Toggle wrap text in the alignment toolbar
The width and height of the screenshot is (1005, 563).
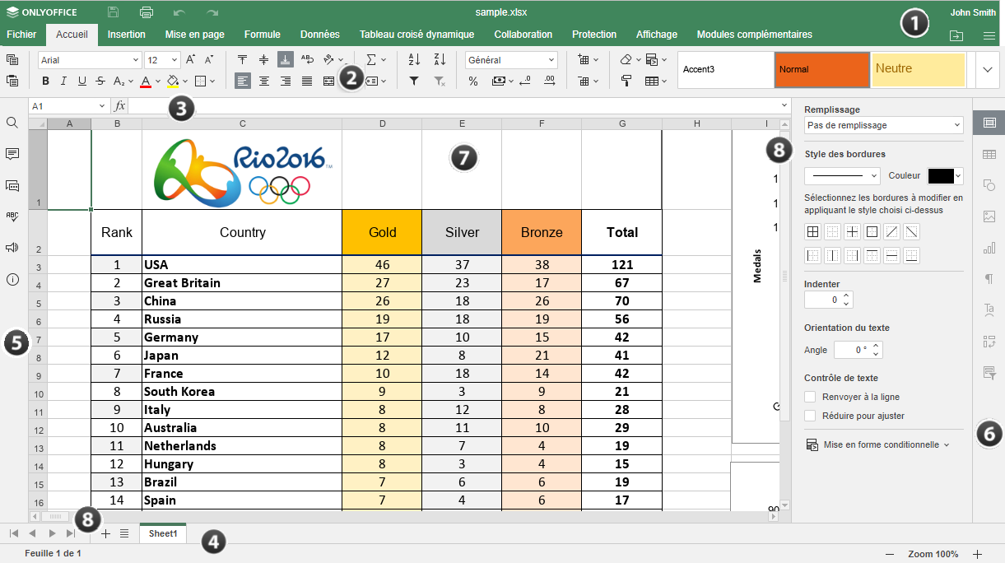tap(307, 60)
